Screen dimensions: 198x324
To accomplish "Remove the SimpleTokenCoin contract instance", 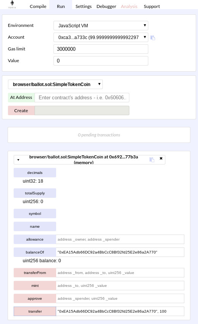I will (x=161, y=158).
